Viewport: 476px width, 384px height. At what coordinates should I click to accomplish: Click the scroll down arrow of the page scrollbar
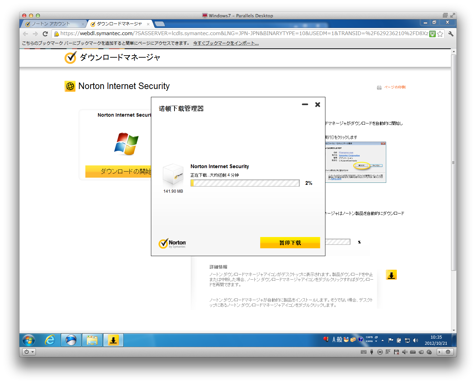click(454, 330)
